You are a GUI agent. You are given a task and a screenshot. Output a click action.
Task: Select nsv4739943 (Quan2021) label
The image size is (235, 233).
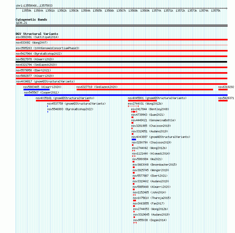tap(148, 115)
